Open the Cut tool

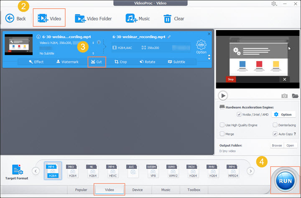click(97, 62)
